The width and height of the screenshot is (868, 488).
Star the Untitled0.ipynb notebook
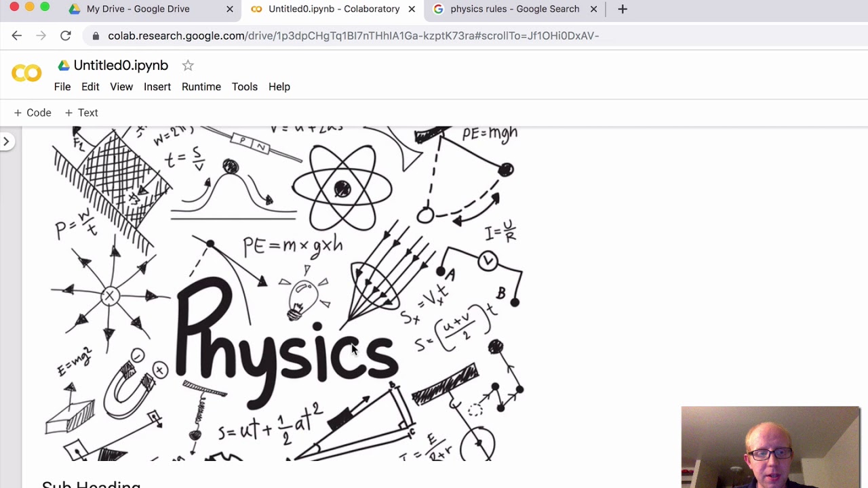click(188, 65)
